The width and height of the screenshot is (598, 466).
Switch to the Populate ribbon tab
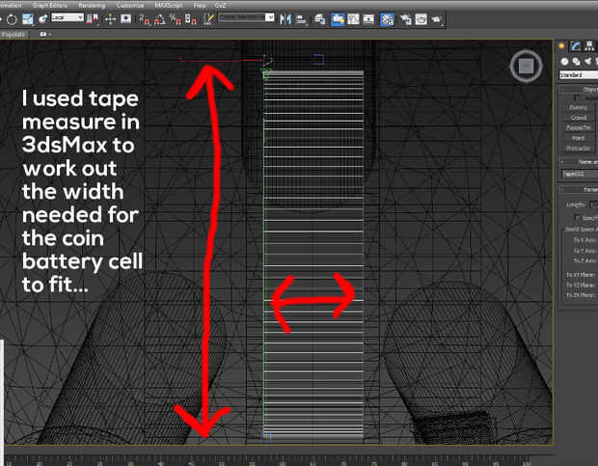(14, 35)
